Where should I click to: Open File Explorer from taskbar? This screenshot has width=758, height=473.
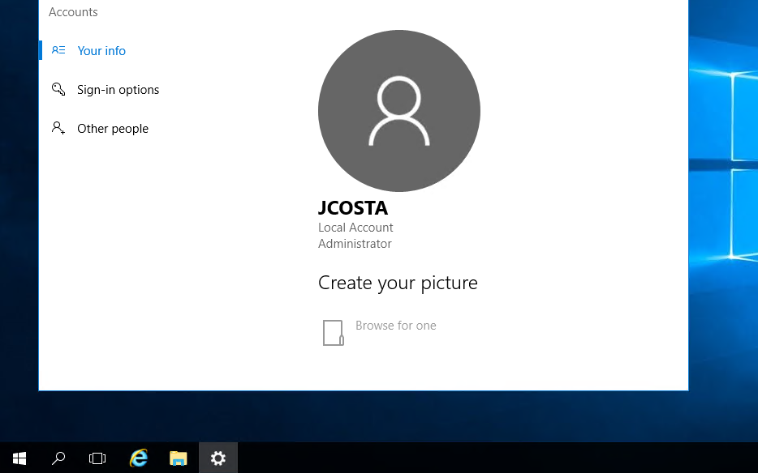point(179,458)
